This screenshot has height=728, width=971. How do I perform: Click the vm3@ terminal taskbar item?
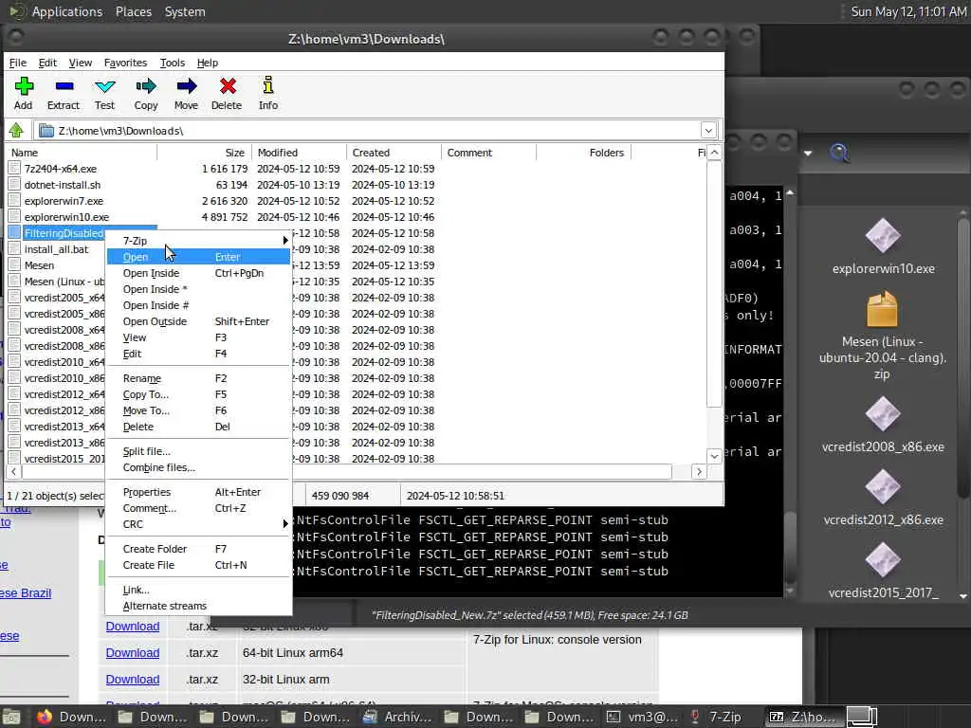pyautogui.click(x=642, y=717)
